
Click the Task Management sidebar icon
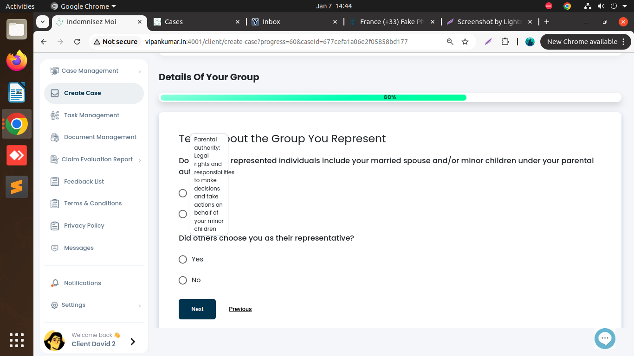[55, 115]
